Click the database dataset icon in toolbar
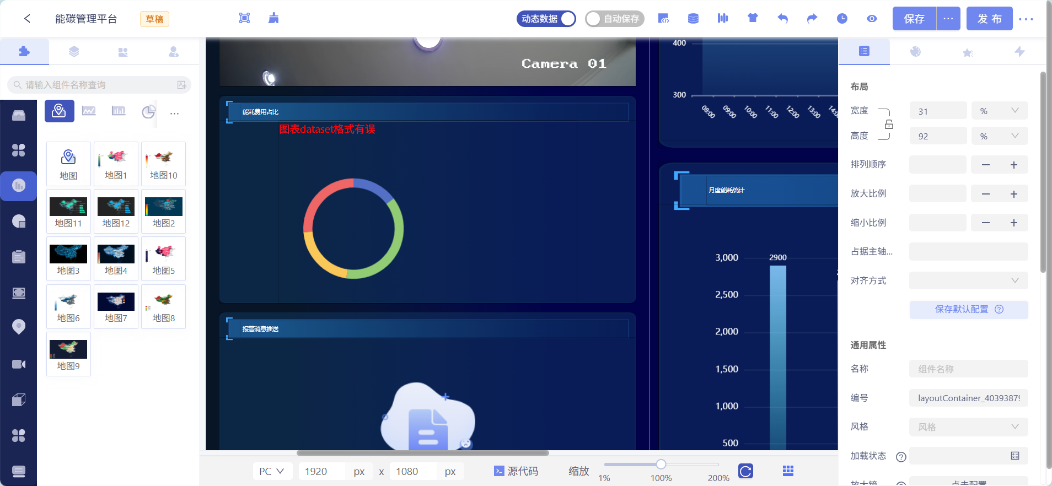This screenshot has height=486, width=1052. pyautogui.click(x=693, y=19)
